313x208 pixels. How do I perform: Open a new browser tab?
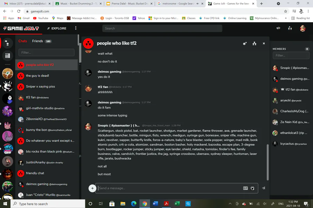tap(261, 3)
